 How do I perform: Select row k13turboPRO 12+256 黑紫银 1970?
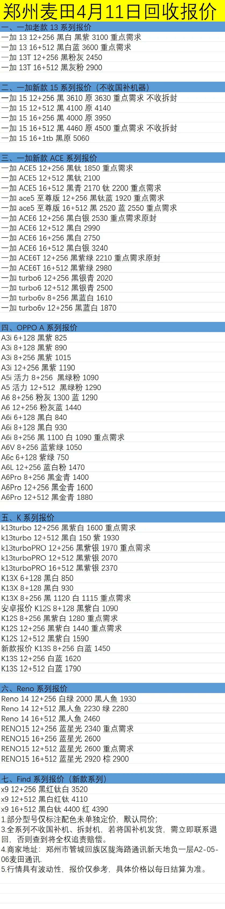point(112,548)
